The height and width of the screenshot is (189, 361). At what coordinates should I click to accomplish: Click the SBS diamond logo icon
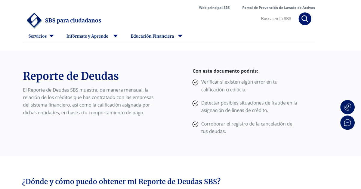34,20
